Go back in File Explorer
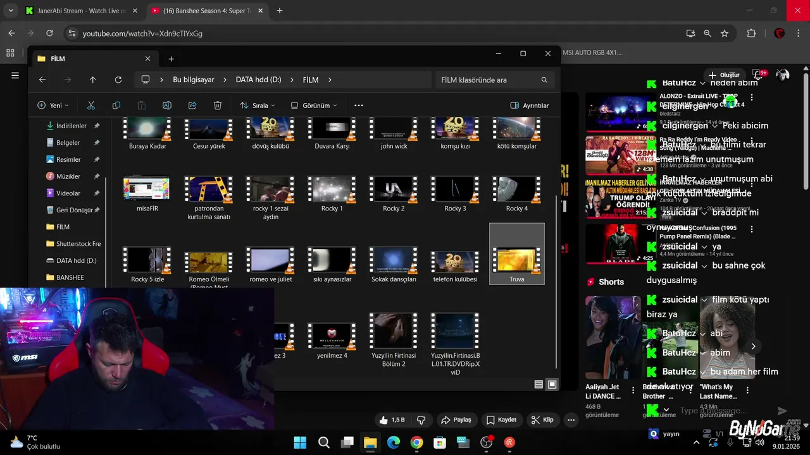Screen dimensions: 810x455 [42, 80]
